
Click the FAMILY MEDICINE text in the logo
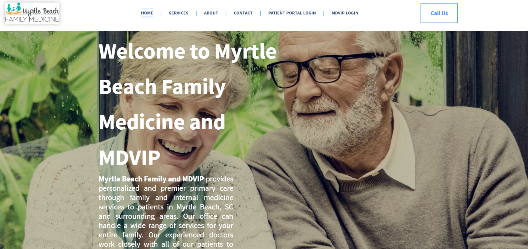coord(32,19)
